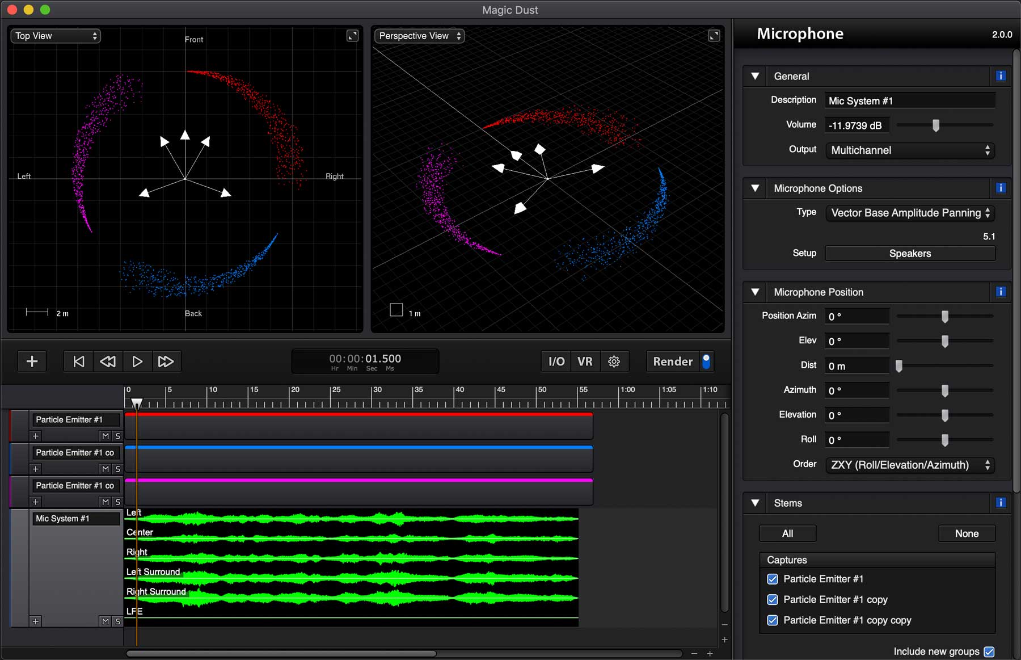1021x660 pixels.
Task: Start playback with the play button
Action: click(x=137, y=361)
